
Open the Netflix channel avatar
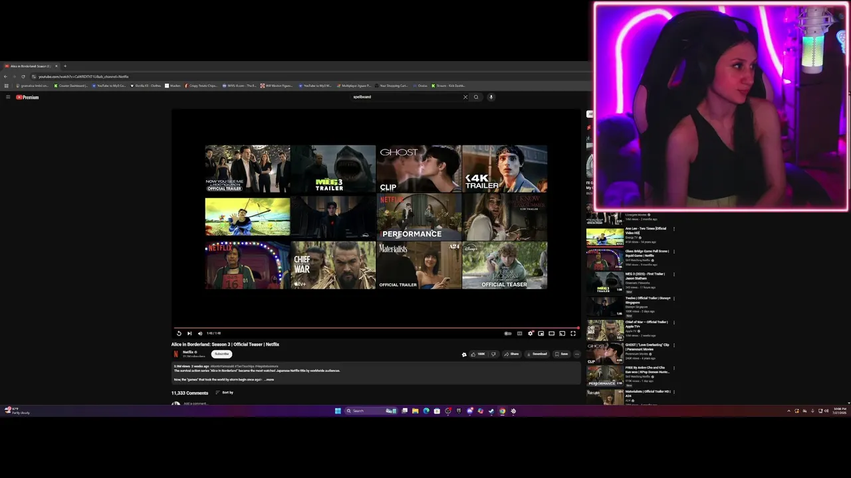click(x=176, y=354)
